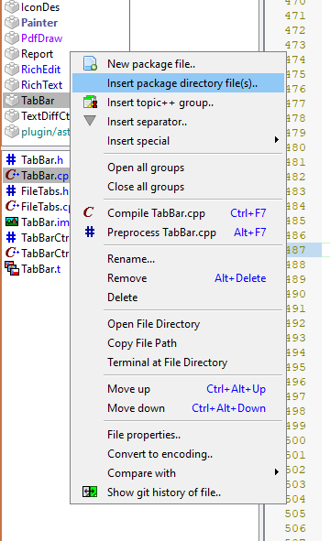The width and height of the screenshot is (330, 541).
Task: Click the TextDiffCtrl package icon
Action: (12, 115)
